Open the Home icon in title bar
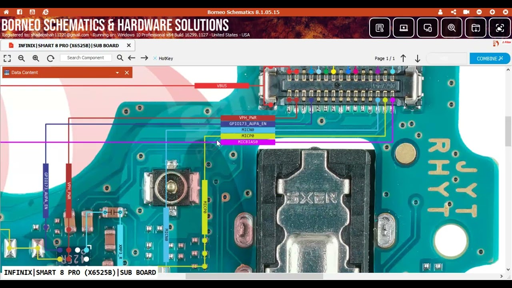512x288 pixels. pyautogui.click(x=6, y=12)
